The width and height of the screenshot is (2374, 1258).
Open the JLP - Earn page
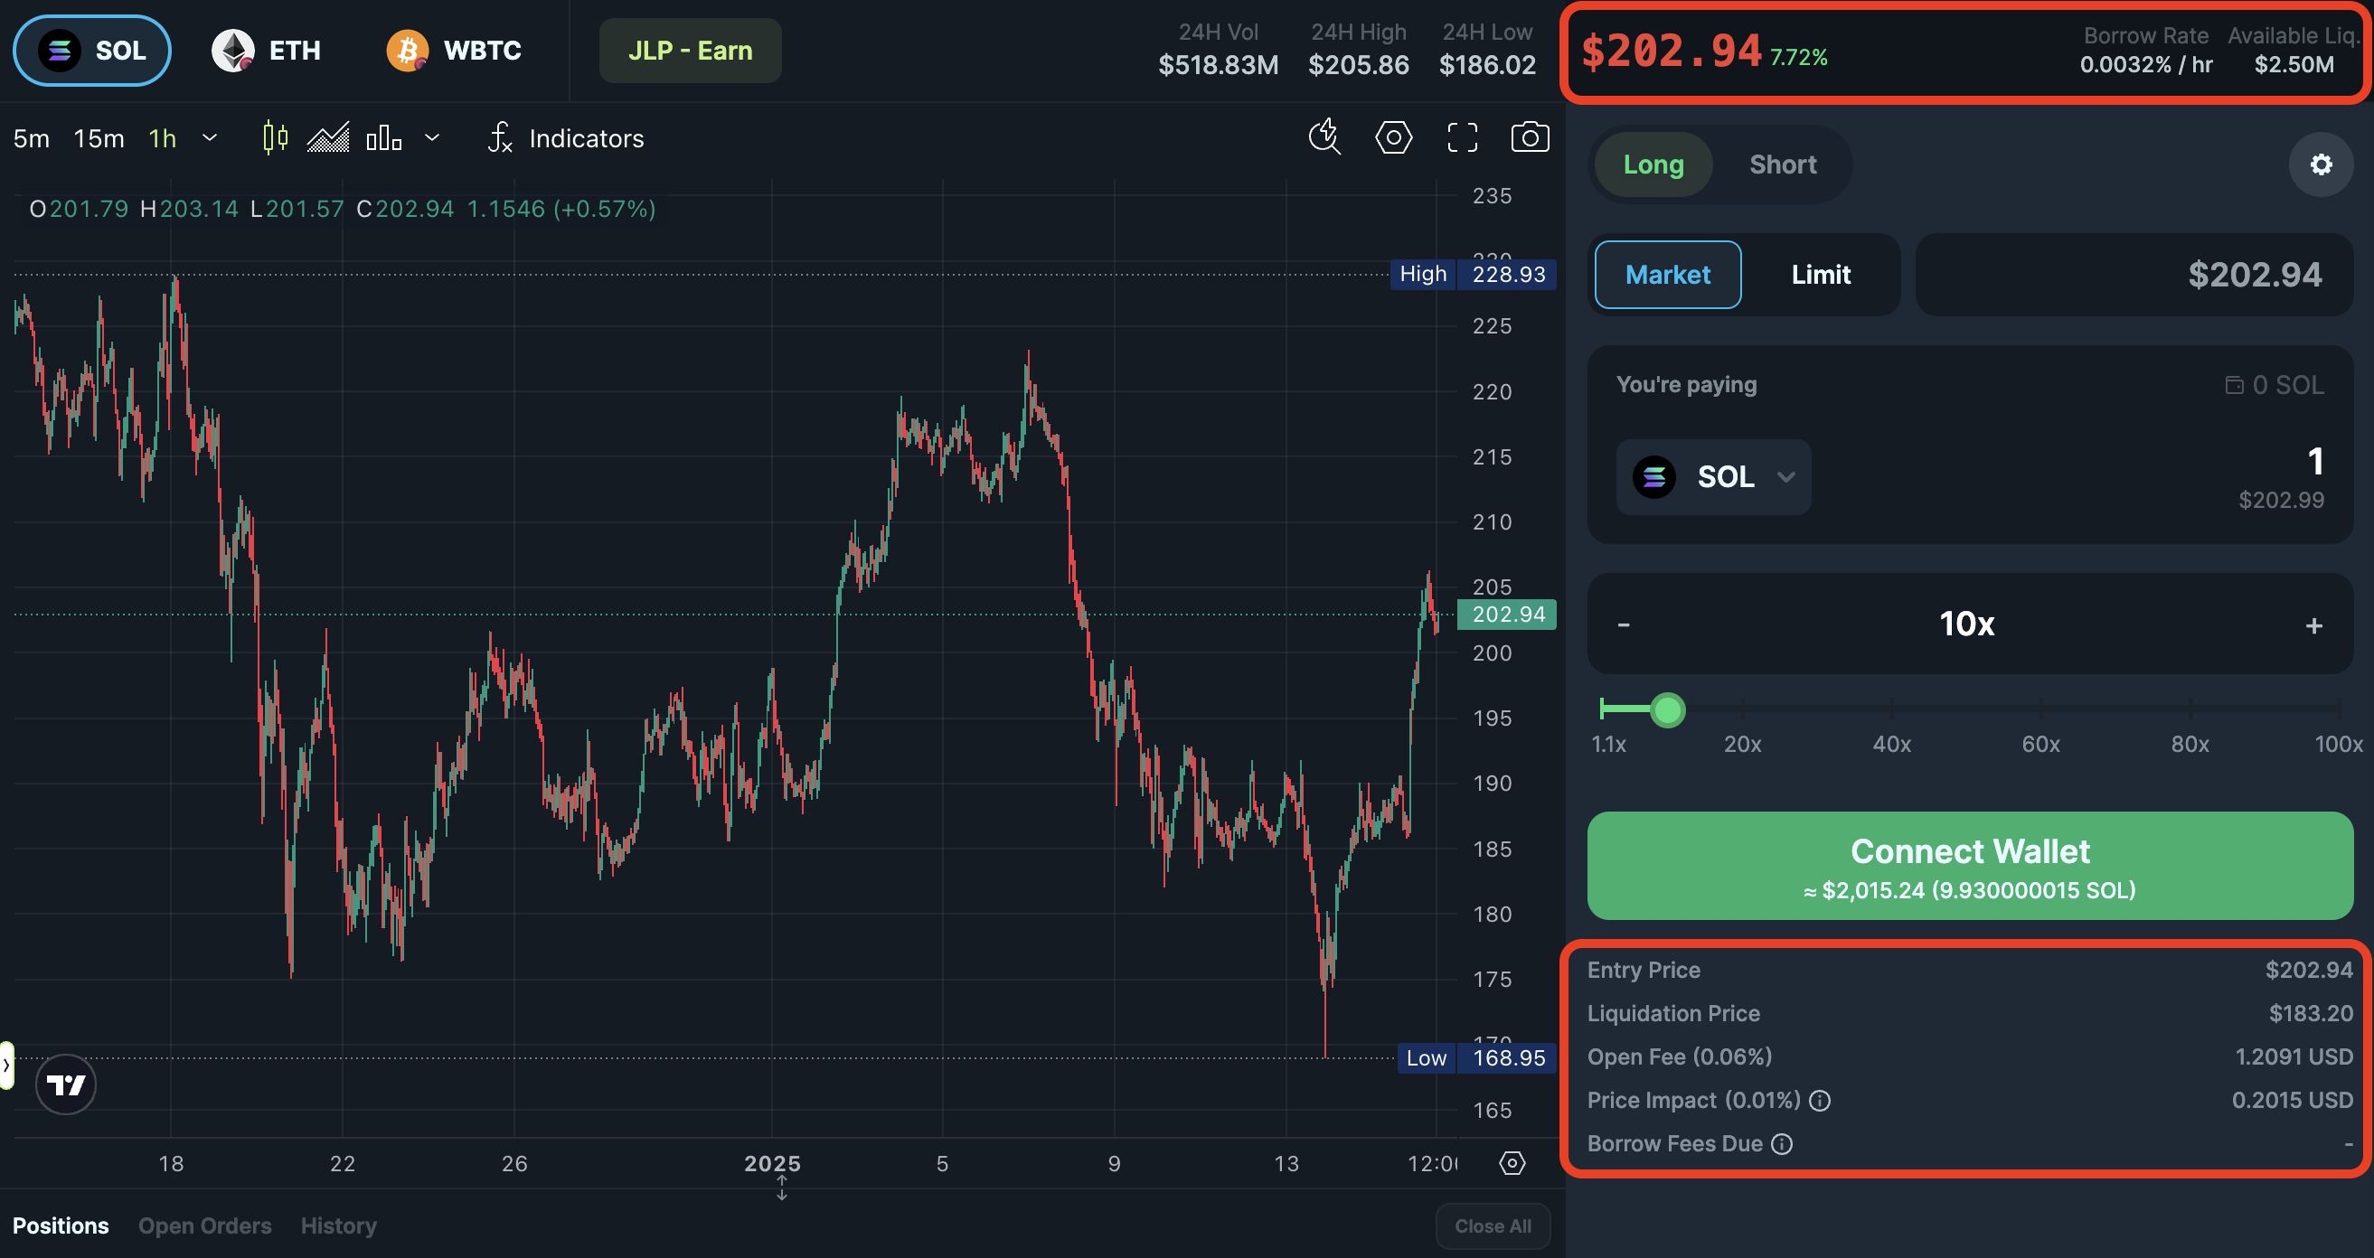pos(691,51)
